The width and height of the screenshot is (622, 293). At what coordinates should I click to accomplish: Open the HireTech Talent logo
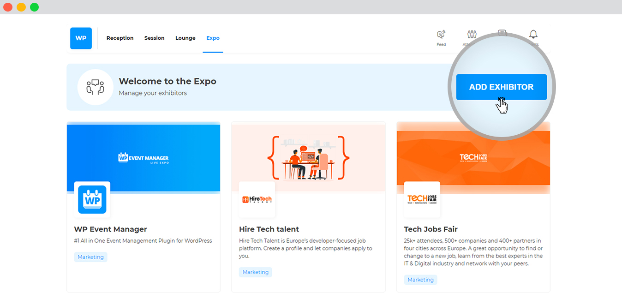click(x=257, y=199)
